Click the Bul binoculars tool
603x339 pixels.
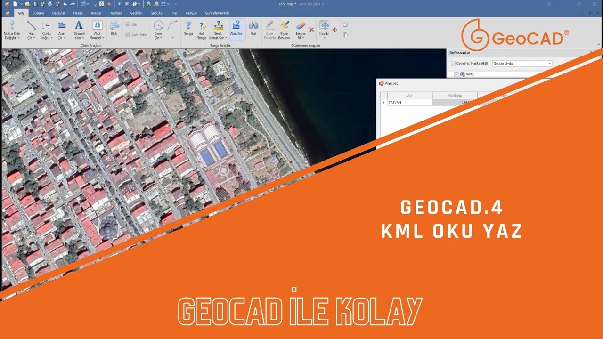click(253, 27)
